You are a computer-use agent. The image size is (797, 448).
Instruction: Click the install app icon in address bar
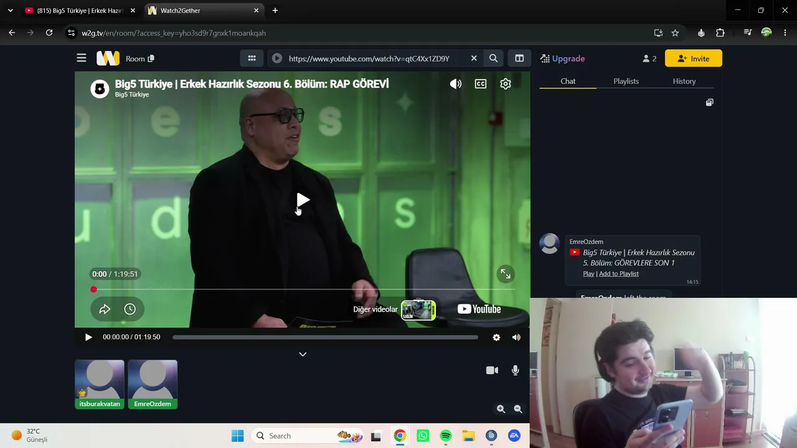658,33
